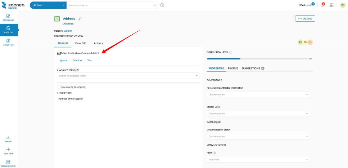Screen dimensions: 348x168
Task: Click the completion level progress bar
Action: tap(257, 59)
